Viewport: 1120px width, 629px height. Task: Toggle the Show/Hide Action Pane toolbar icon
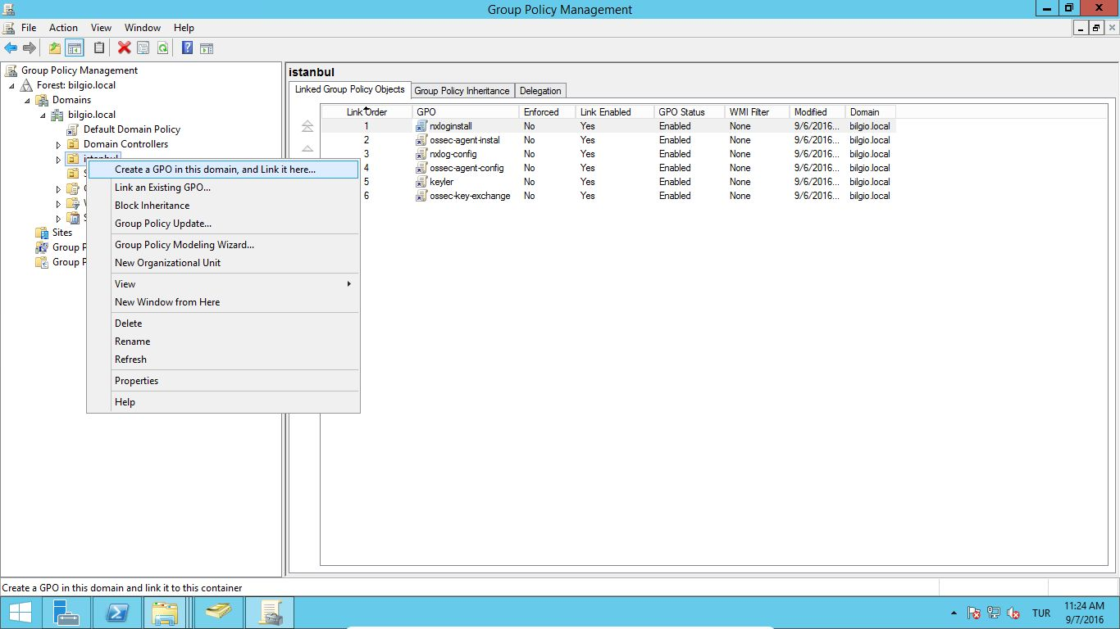tap(207, 48)
